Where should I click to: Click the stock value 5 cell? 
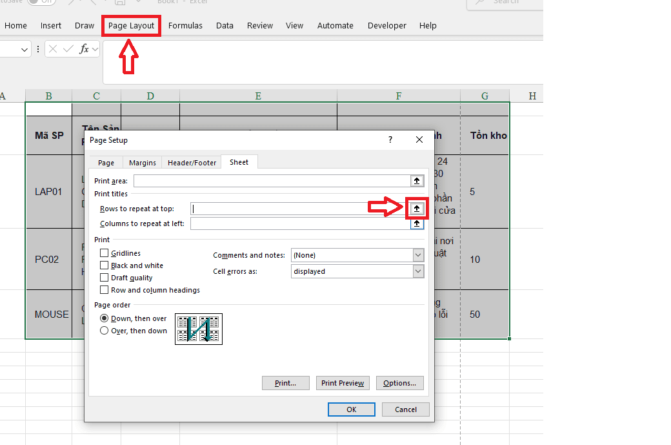coord(485,191)
